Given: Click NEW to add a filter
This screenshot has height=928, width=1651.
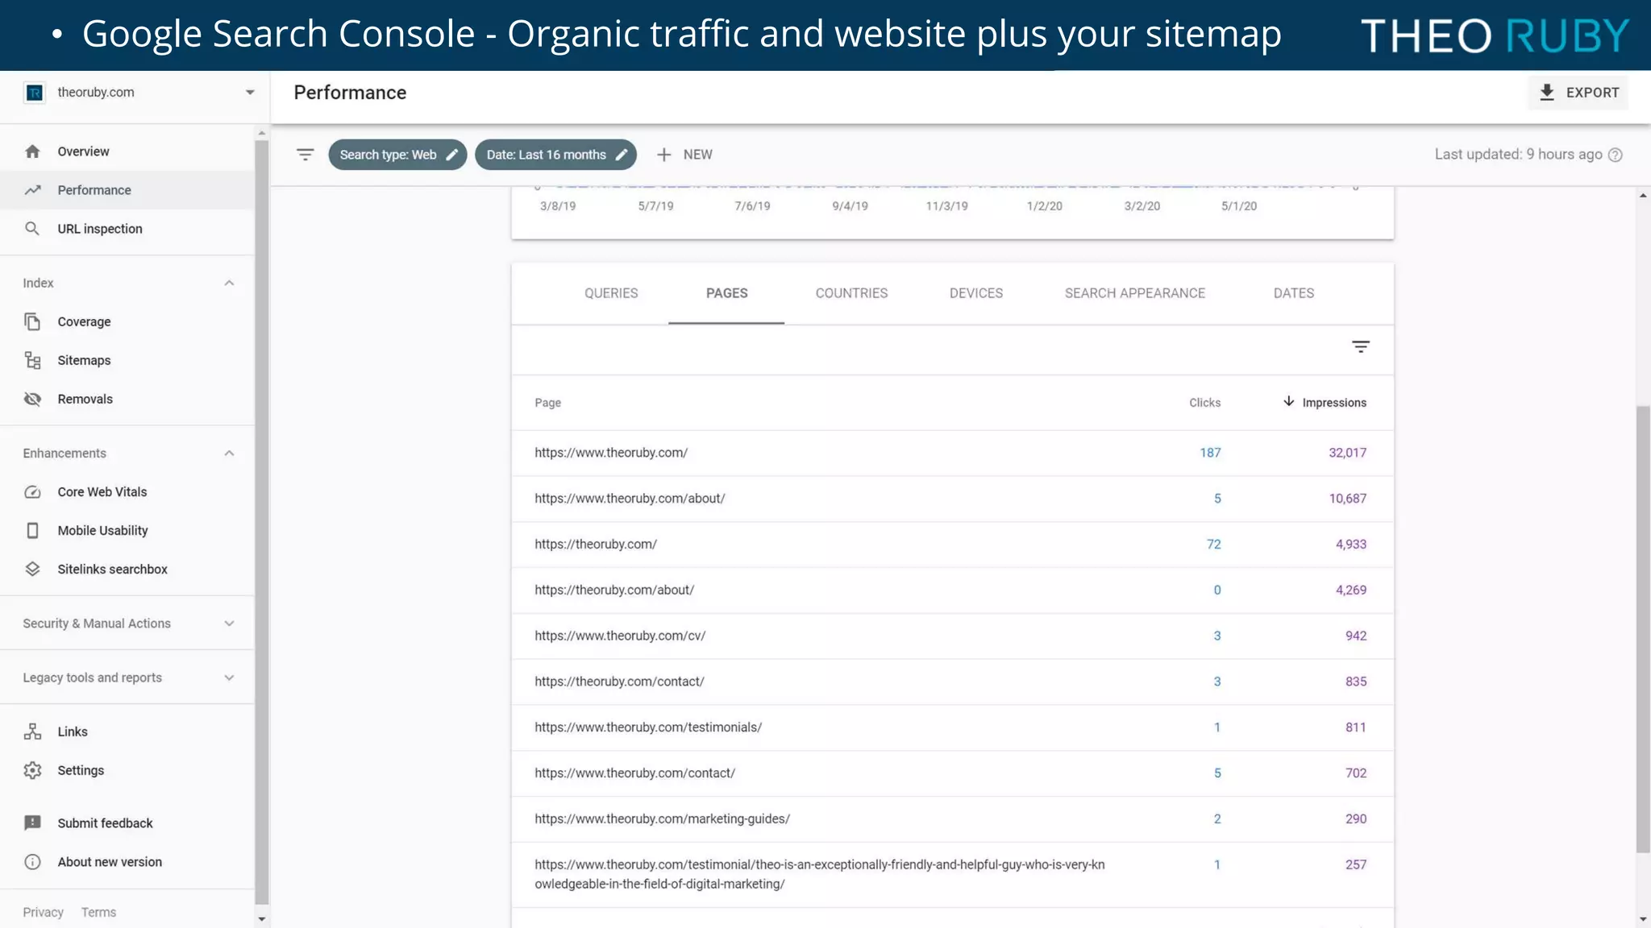Looking at the screenshot, I should click(x=684, y=155).
